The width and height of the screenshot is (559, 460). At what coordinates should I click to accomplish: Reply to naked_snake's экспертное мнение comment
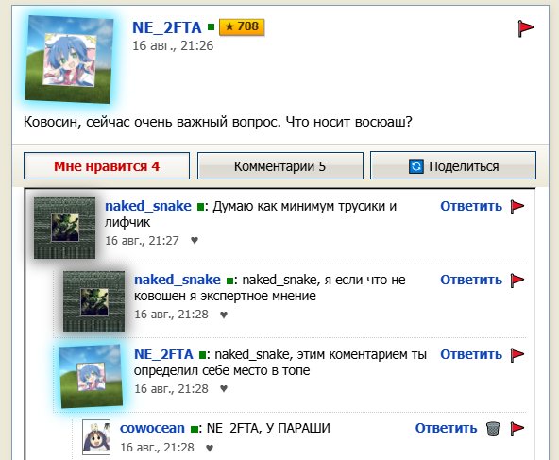pos(471,281)
